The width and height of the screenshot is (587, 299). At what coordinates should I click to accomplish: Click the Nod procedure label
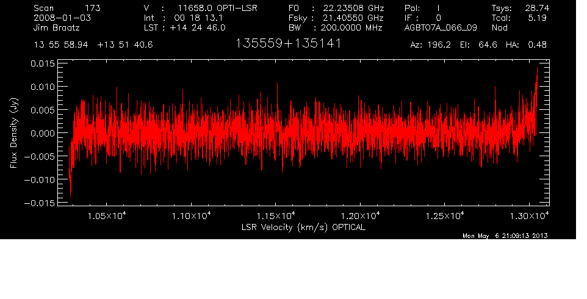coord(500,27)
